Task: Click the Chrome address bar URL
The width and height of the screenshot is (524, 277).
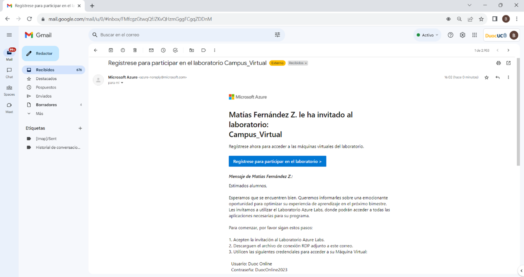Action: 130,19
